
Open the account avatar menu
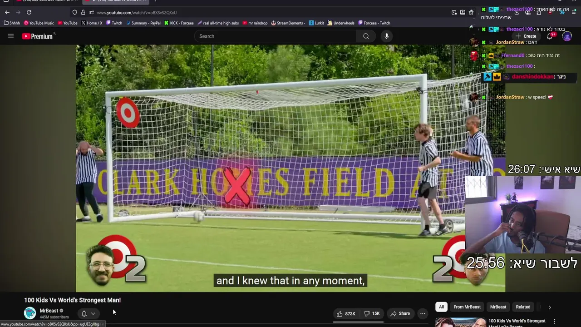pos(567,36)
